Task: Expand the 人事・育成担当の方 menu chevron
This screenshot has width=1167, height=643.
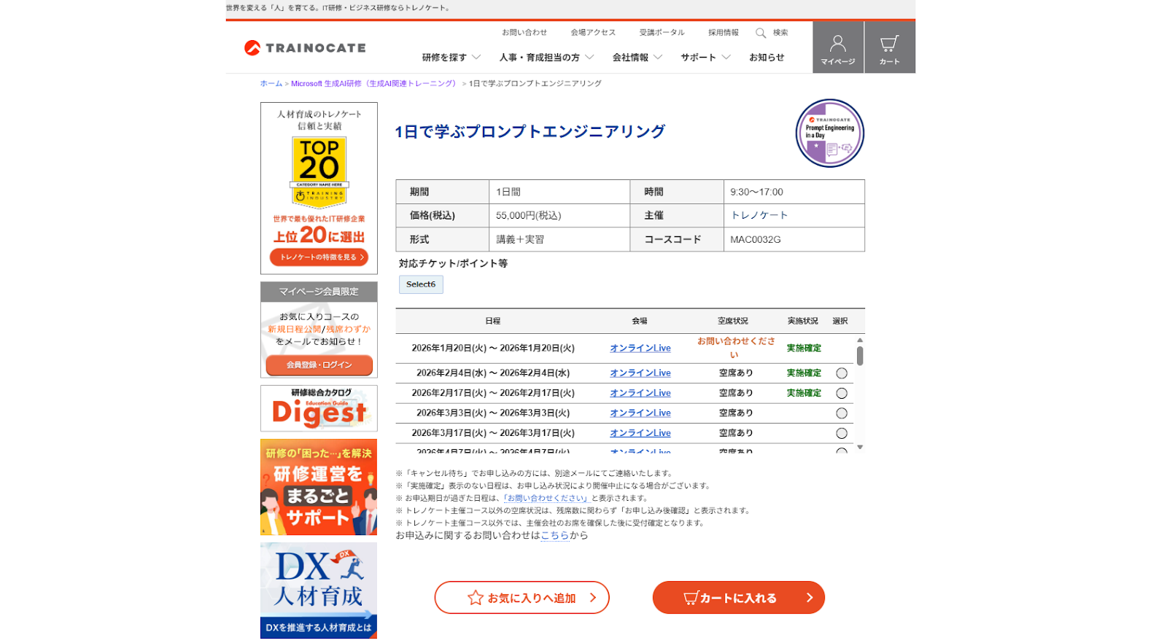Action: pyautogui.click(x=589, y=58)
